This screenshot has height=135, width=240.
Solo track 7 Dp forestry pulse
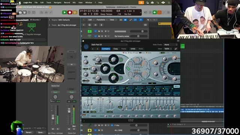(102, 36)
